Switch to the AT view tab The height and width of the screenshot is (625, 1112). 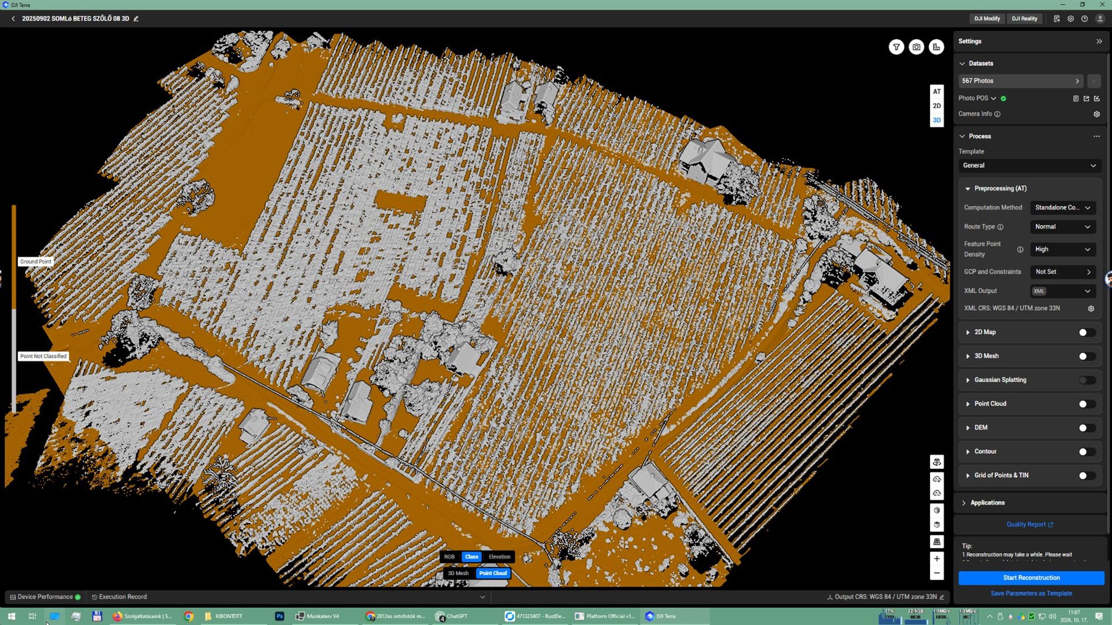(x=937, y=91)
